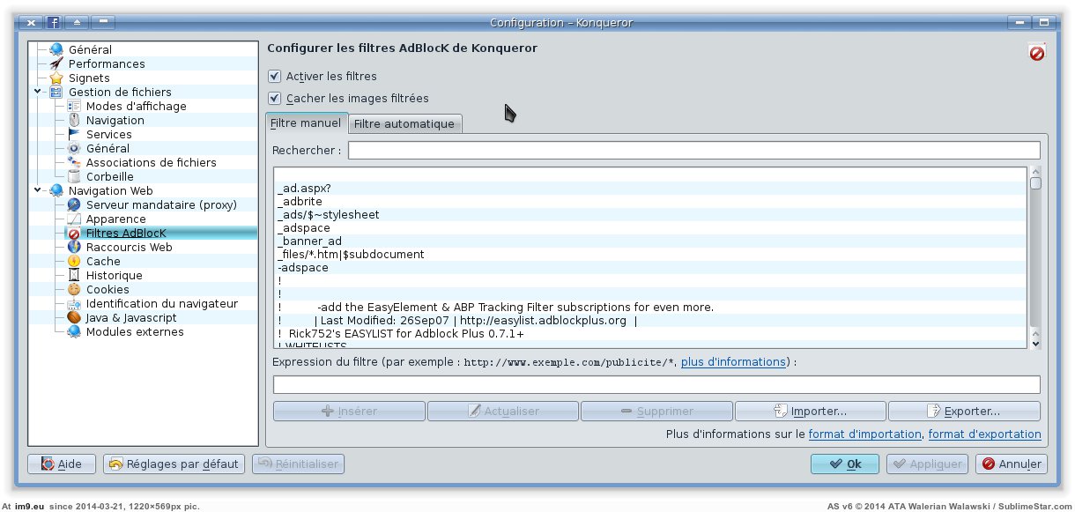
Task: Switch to the Filtre automatique tab
Action: point(404,124)
